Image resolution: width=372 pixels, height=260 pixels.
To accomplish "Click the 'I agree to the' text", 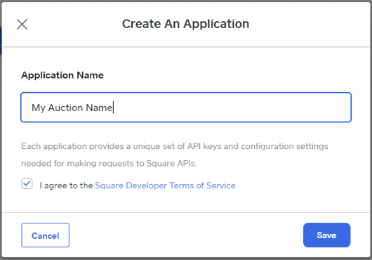I will pyautogui.click(x=66, y=186).
